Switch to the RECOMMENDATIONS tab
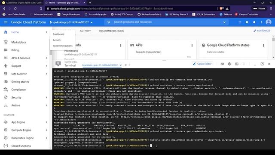The width and height of the screenshot is (275, 155). click(111, 31)
